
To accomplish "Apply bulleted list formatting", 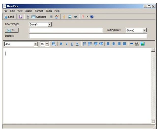I will pos(90,44).
